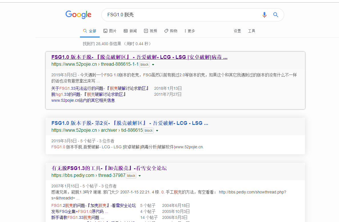Viewport: 339px width, 222px height.
Task: Open 设置 menu
Action: (237, 31)
